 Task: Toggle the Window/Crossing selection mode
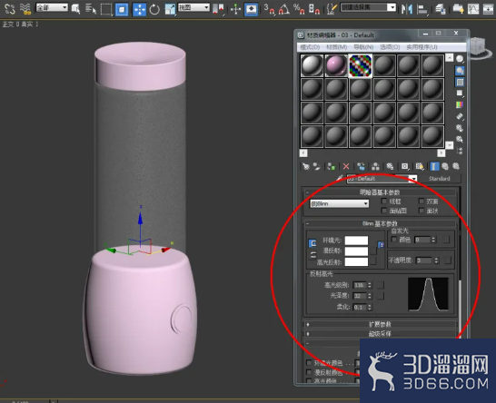[x=122, y=9]
